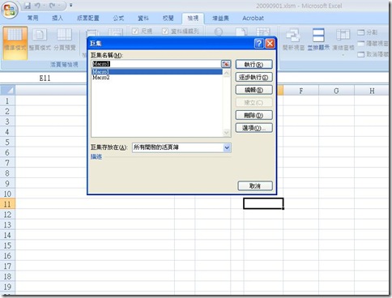392x298 pixels.
Task: Select row 15 header
Action: pyautogui.click(x=7, y=245)
